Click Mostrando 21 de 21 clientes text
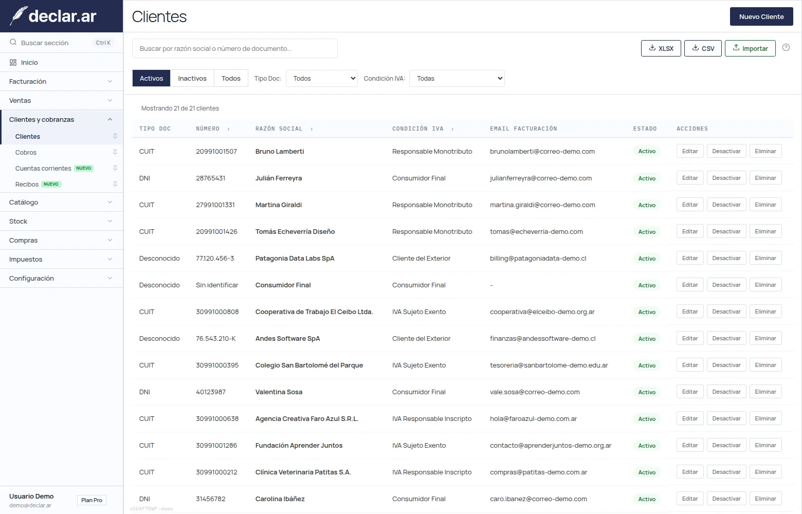This screenshot has width=802, height=514. pyautogui.click(x=180, y=108)
